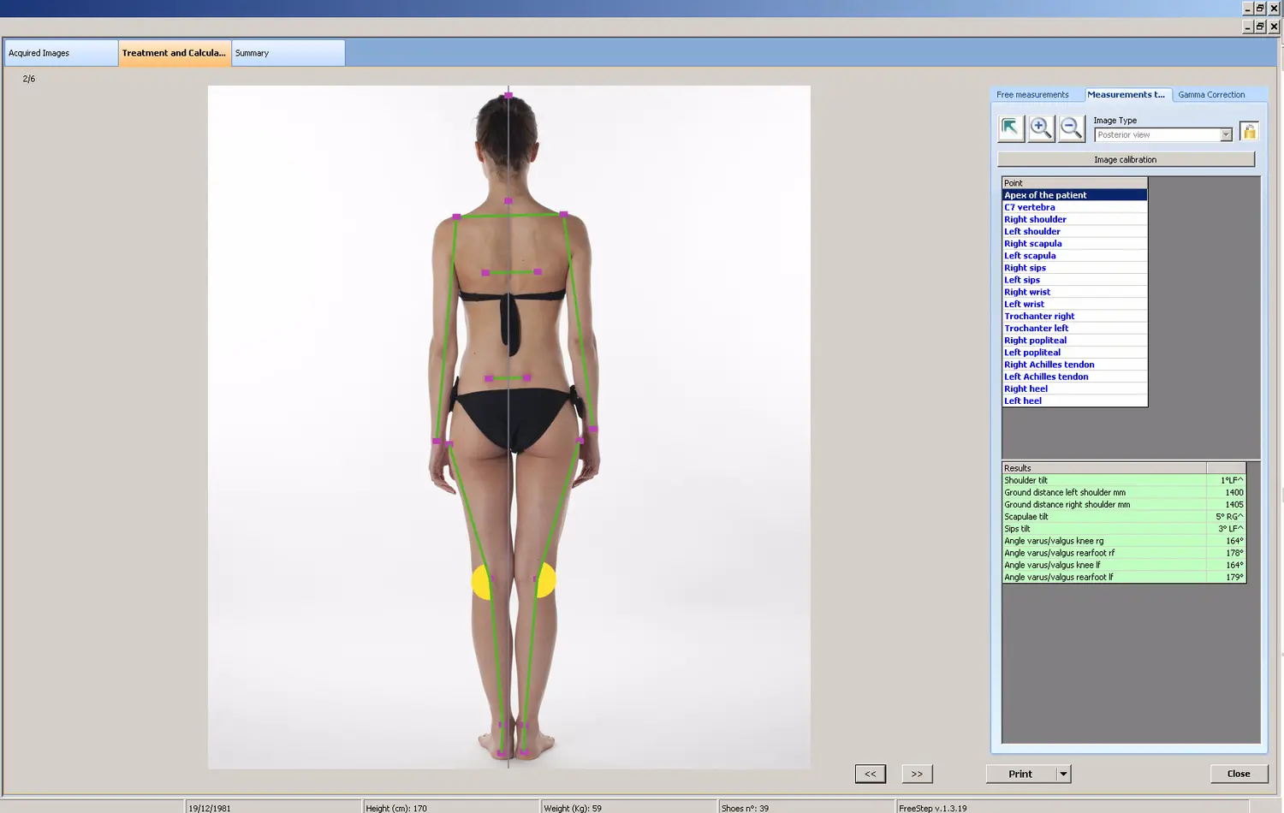1284x813 pixels.
Task: Switch to Free measurements tab
Action: point(1032,95)
